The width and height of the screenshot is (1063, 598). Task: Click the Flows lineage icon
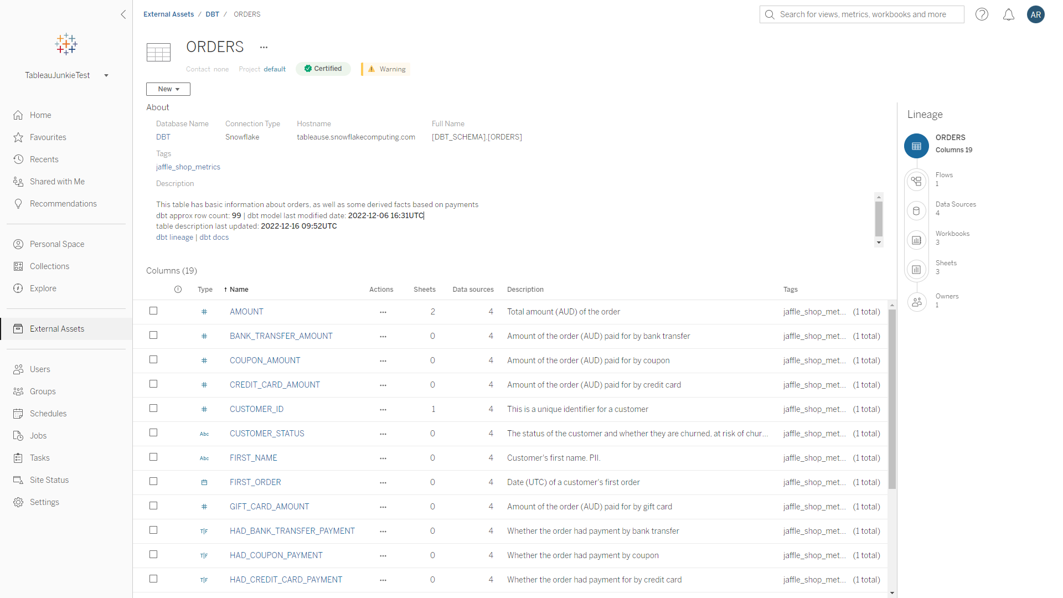(x=916, y=181)
